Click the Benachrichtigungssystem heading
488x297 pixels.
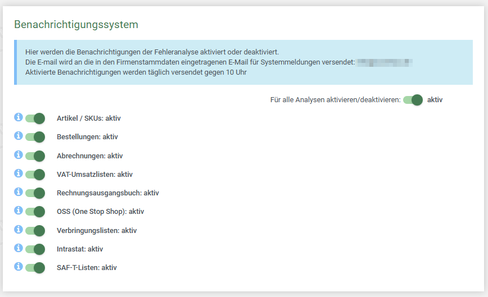(76, 25)
